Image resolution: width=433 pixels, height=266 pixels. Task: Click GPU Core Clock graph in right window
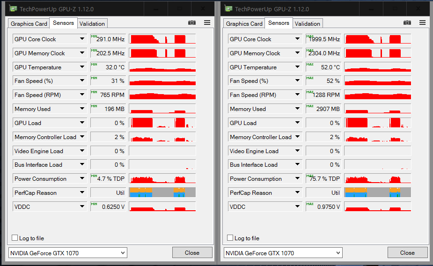click(378, 39)
